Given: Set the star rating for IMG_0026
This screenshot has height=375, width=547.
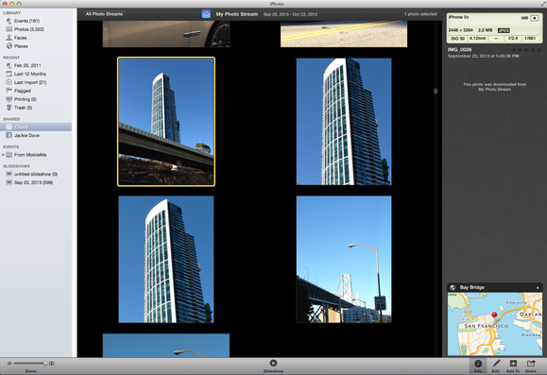Looking at the screenshot, I should click(526, 50).
